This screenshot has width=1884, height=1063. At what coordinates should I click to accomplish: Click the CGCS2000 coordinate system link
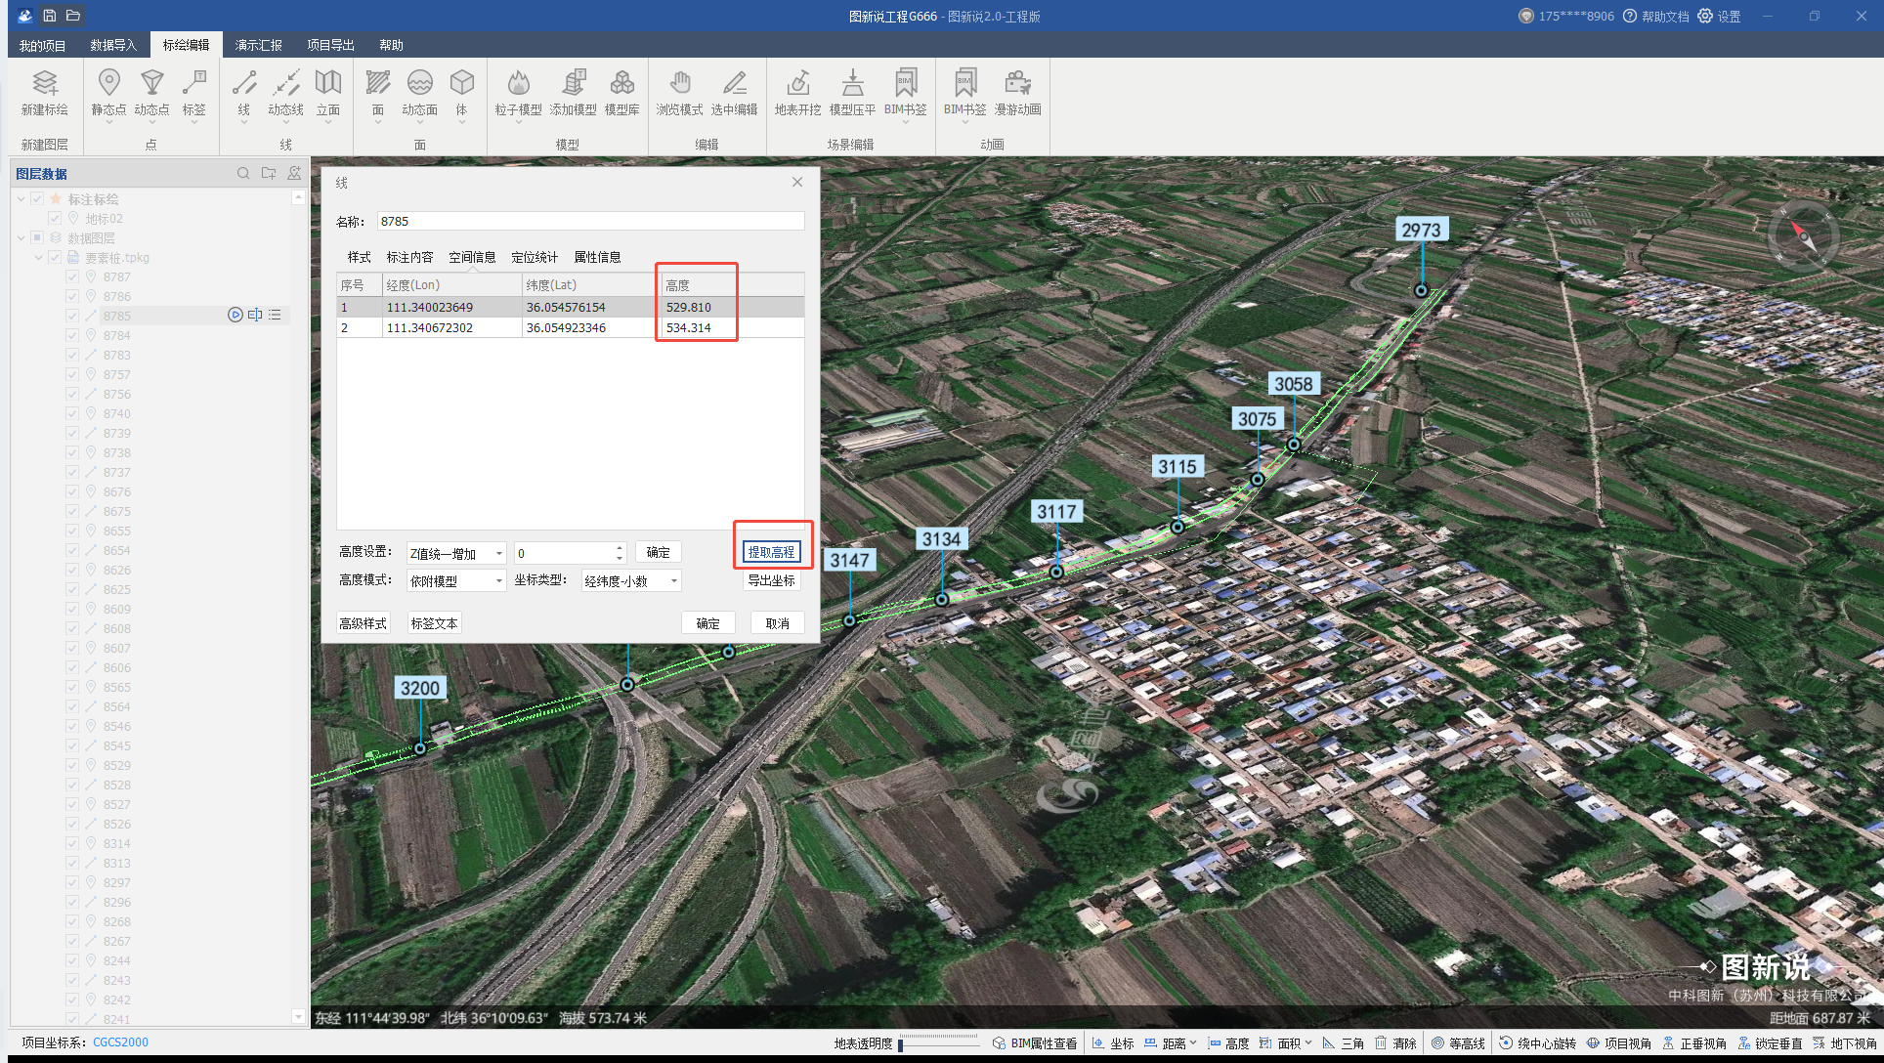[121, 1042]
